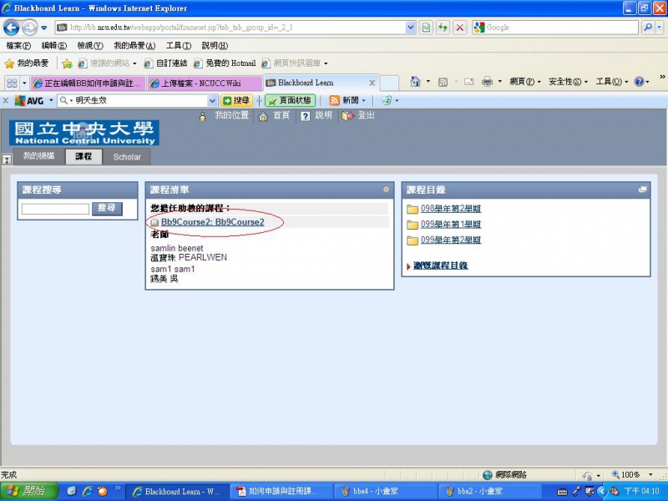
Task: Click the Stop loading icon
Action: 459,28
